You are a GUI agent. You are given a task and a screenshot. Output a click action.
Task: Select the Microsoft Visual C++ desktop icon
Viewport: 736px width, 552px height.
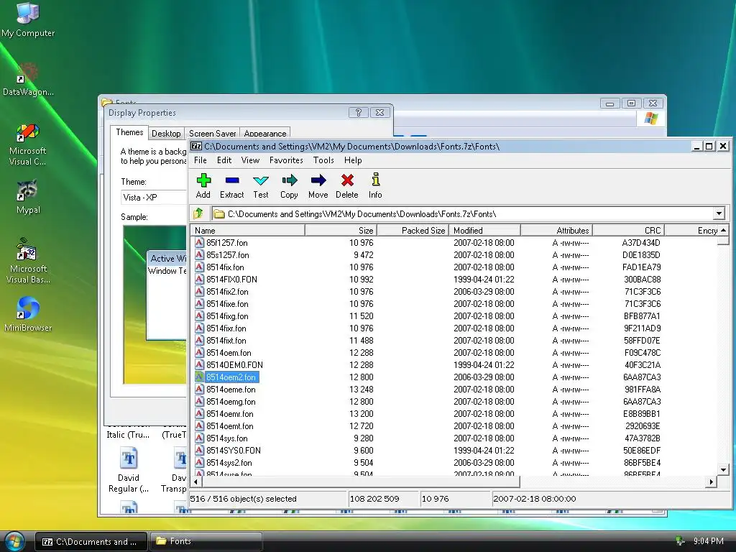[x=28, y=144]
